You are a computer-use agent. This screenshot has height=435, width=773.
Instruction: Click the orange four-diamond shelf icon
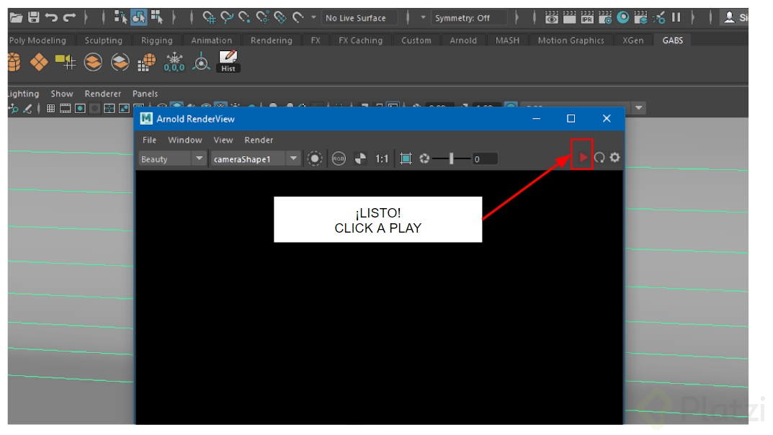[x=39, y=62]
